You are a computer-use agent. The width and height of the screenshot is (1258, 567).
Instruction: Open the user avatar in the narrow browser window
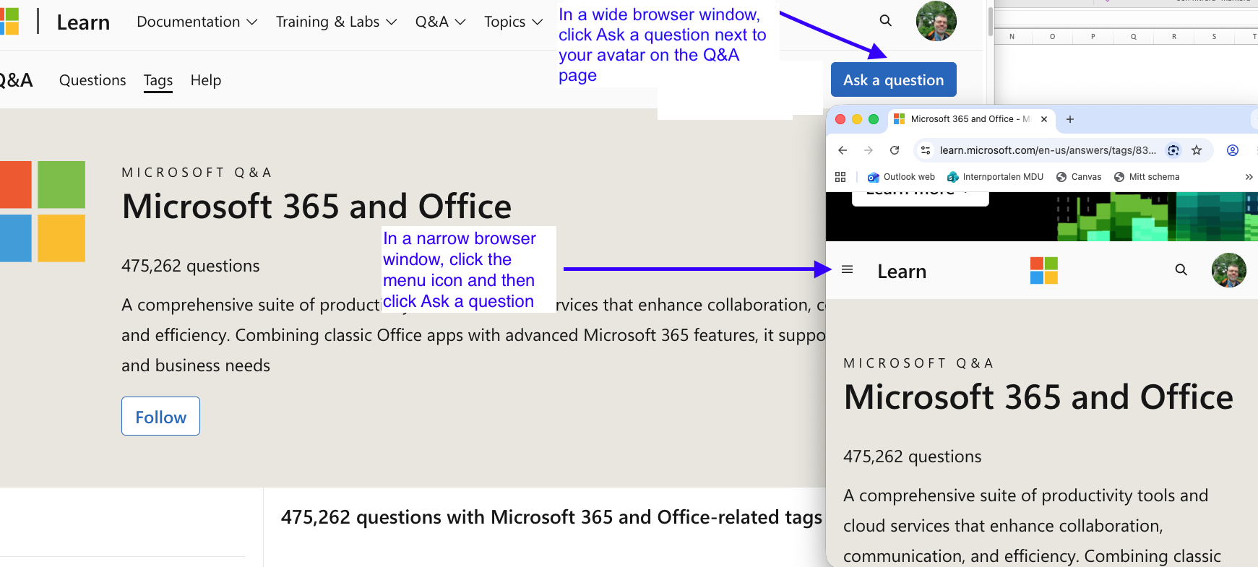1228,270
